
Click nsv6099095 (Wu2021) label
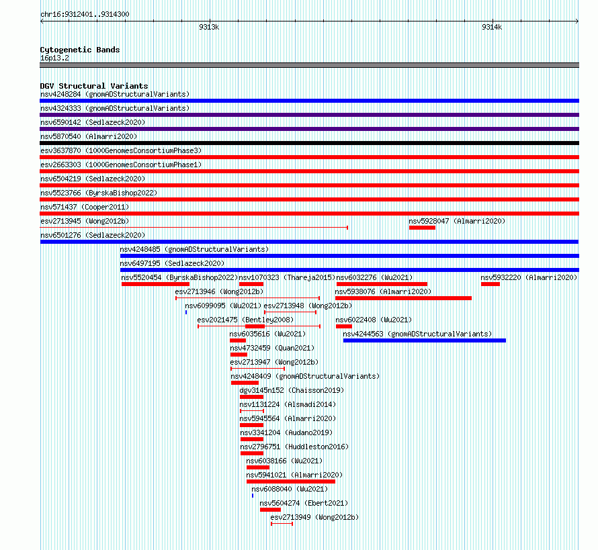223,306
